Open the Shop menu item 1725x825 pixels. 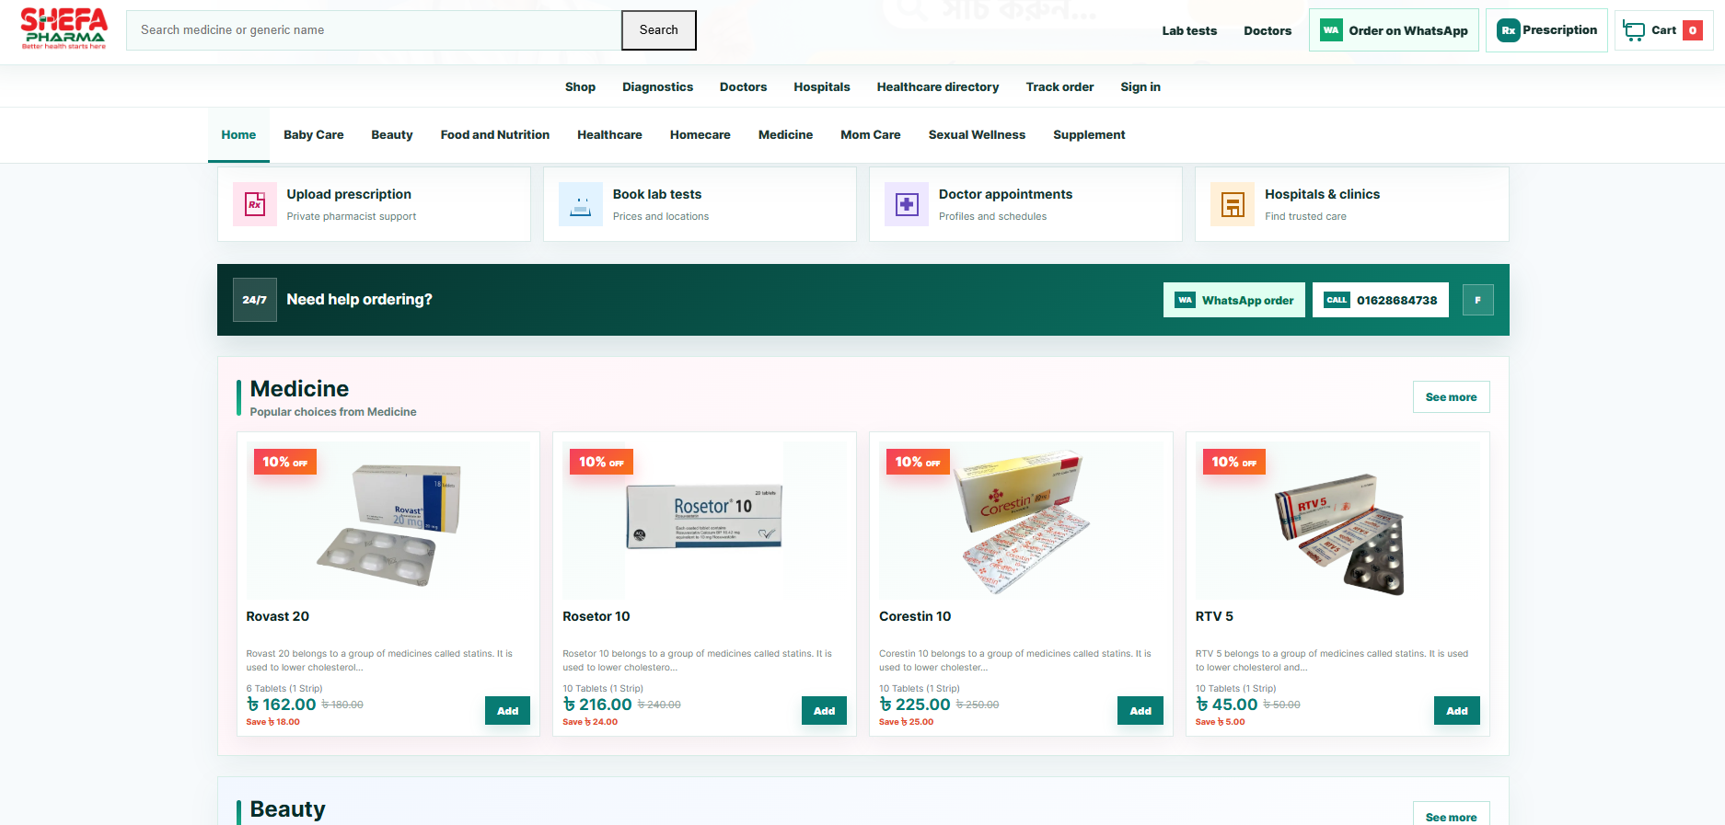click(580, 86)
